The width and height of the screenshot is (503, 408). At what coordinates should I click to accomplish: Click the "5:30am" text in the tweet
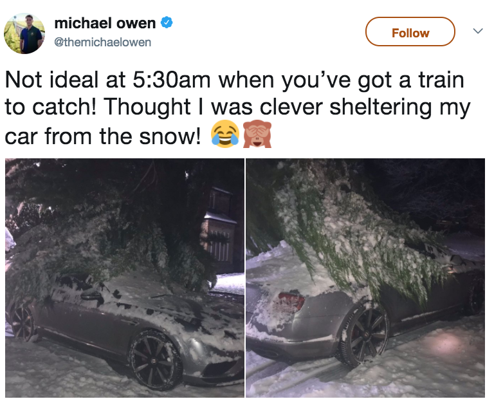coord(171,80)
